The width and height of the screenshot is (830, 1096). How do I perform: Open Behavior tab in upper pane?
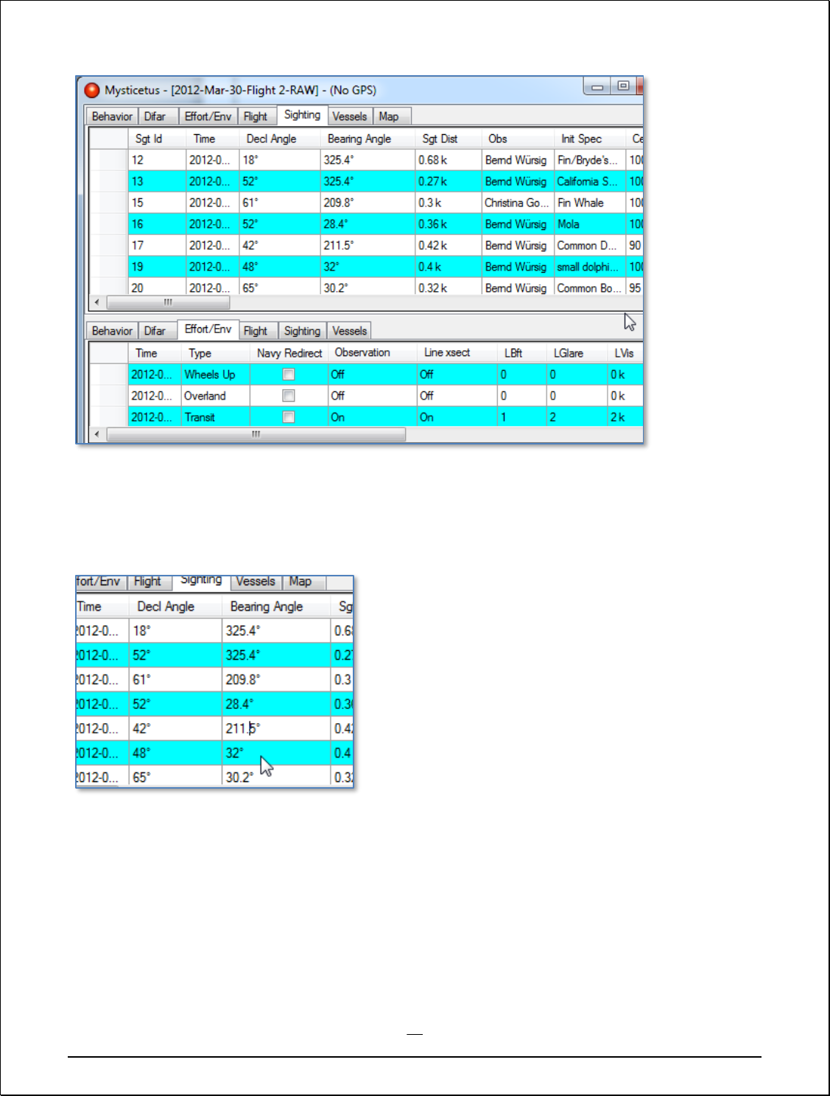tap(112, 116)
